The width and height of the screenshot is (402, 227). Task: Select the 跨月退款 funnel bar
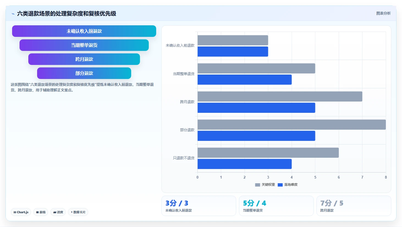84,59
